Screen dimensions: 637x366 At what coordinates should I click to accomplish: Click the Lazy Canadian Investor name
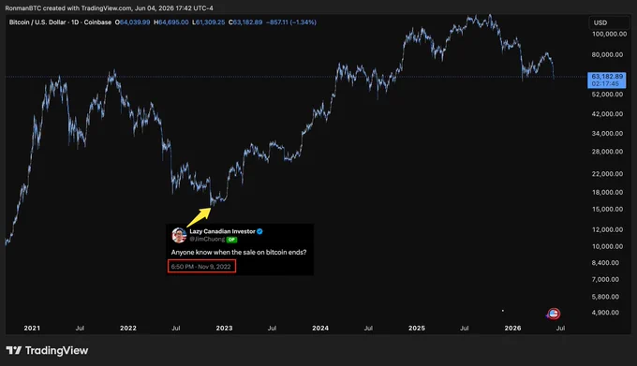pyautogui.click(x=222, y=231)
